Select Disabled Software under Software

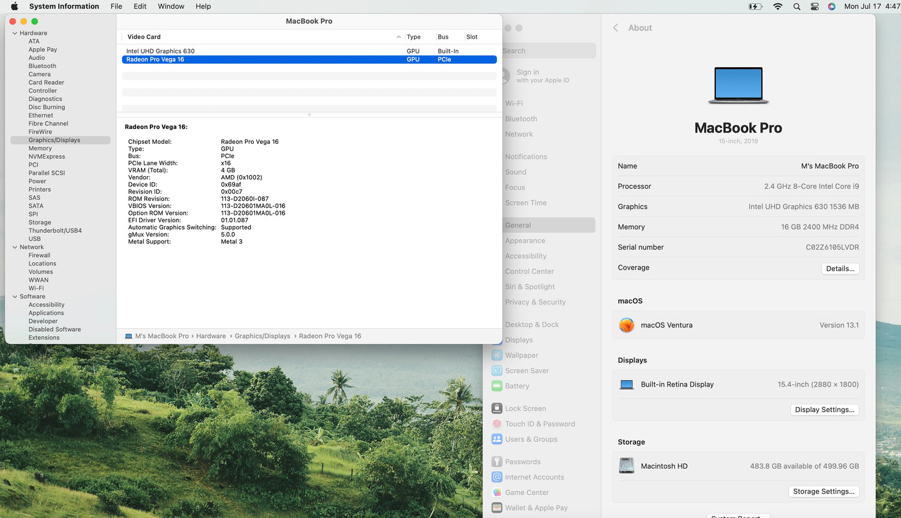[x=54, y=329]
